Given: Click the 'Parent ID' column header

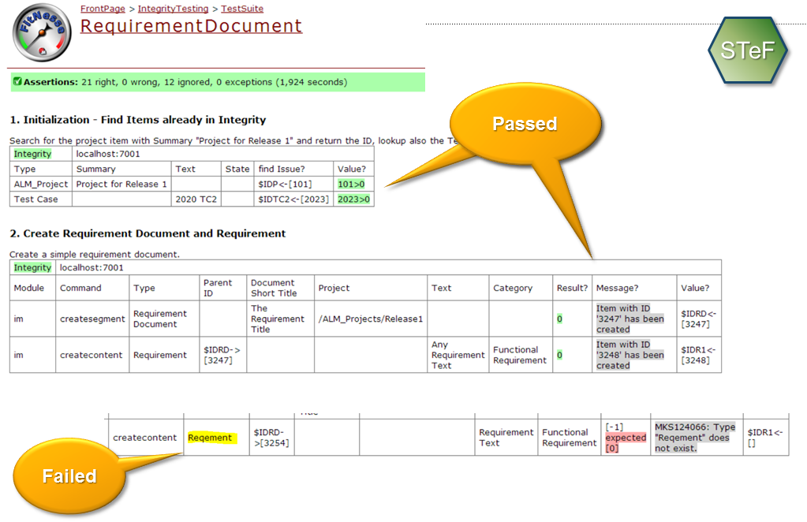Looking at the screenshot, I should (222, 288).
